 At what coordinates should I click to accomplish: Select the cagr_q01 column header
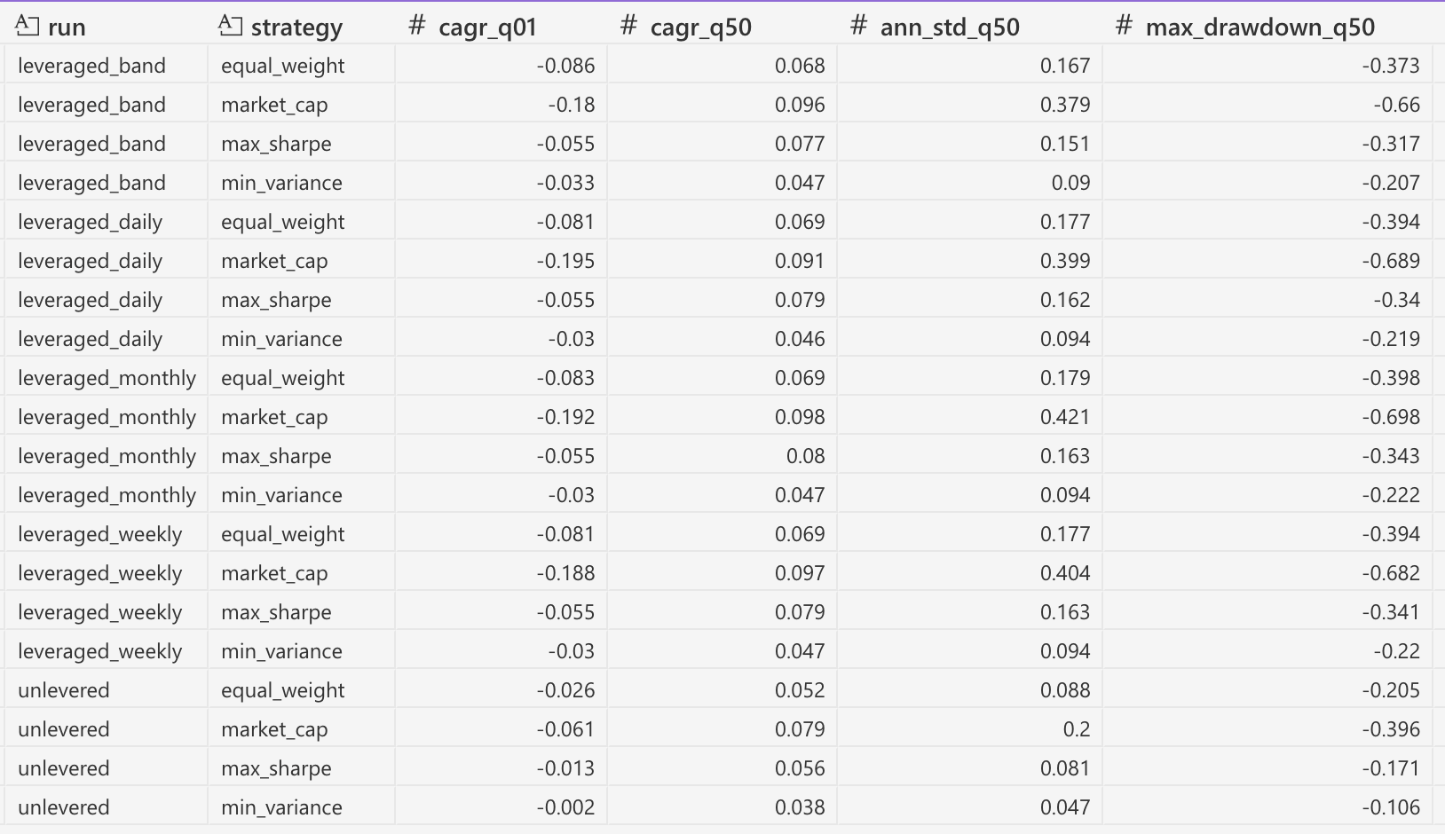pyautogui.click(x=501, y=26)
